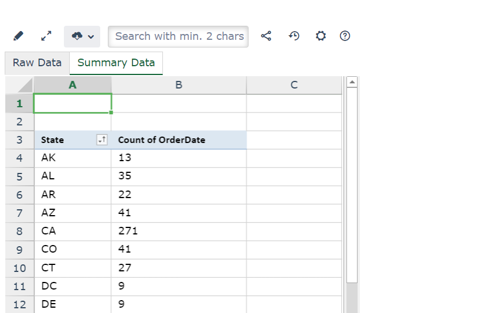Select cell containing CA
Screen dimensions: 483x313
pos(72,232)
